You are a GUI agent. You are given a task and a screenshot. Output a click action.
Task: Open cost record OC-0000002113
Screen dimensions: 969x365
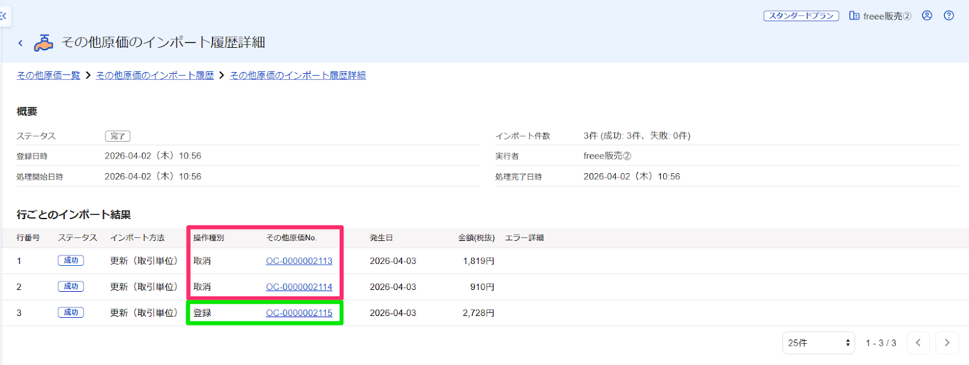point(299,261)
